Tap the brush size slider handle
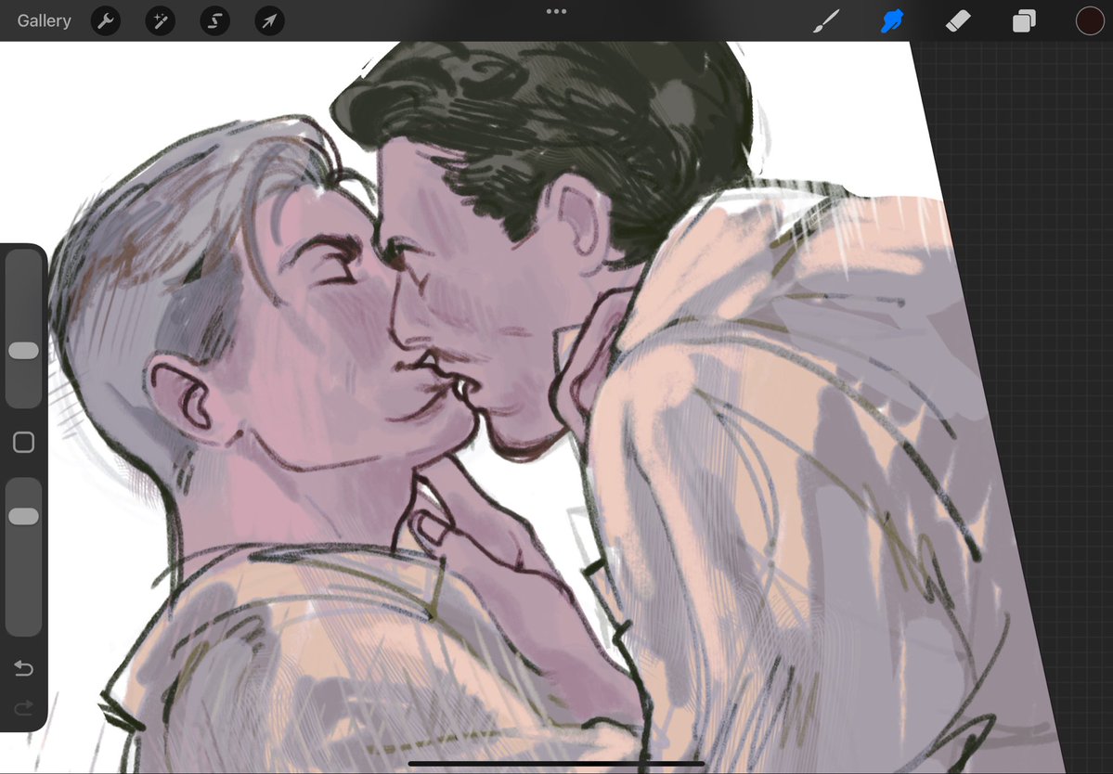The width and height of the screenshot is (1113, 774). pyautogui.click(x=23, y=351)
